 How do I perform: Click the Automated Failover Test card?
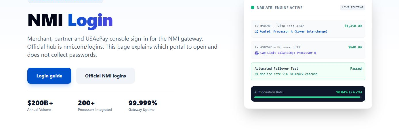pyautogui.click(x=308, y=71)
